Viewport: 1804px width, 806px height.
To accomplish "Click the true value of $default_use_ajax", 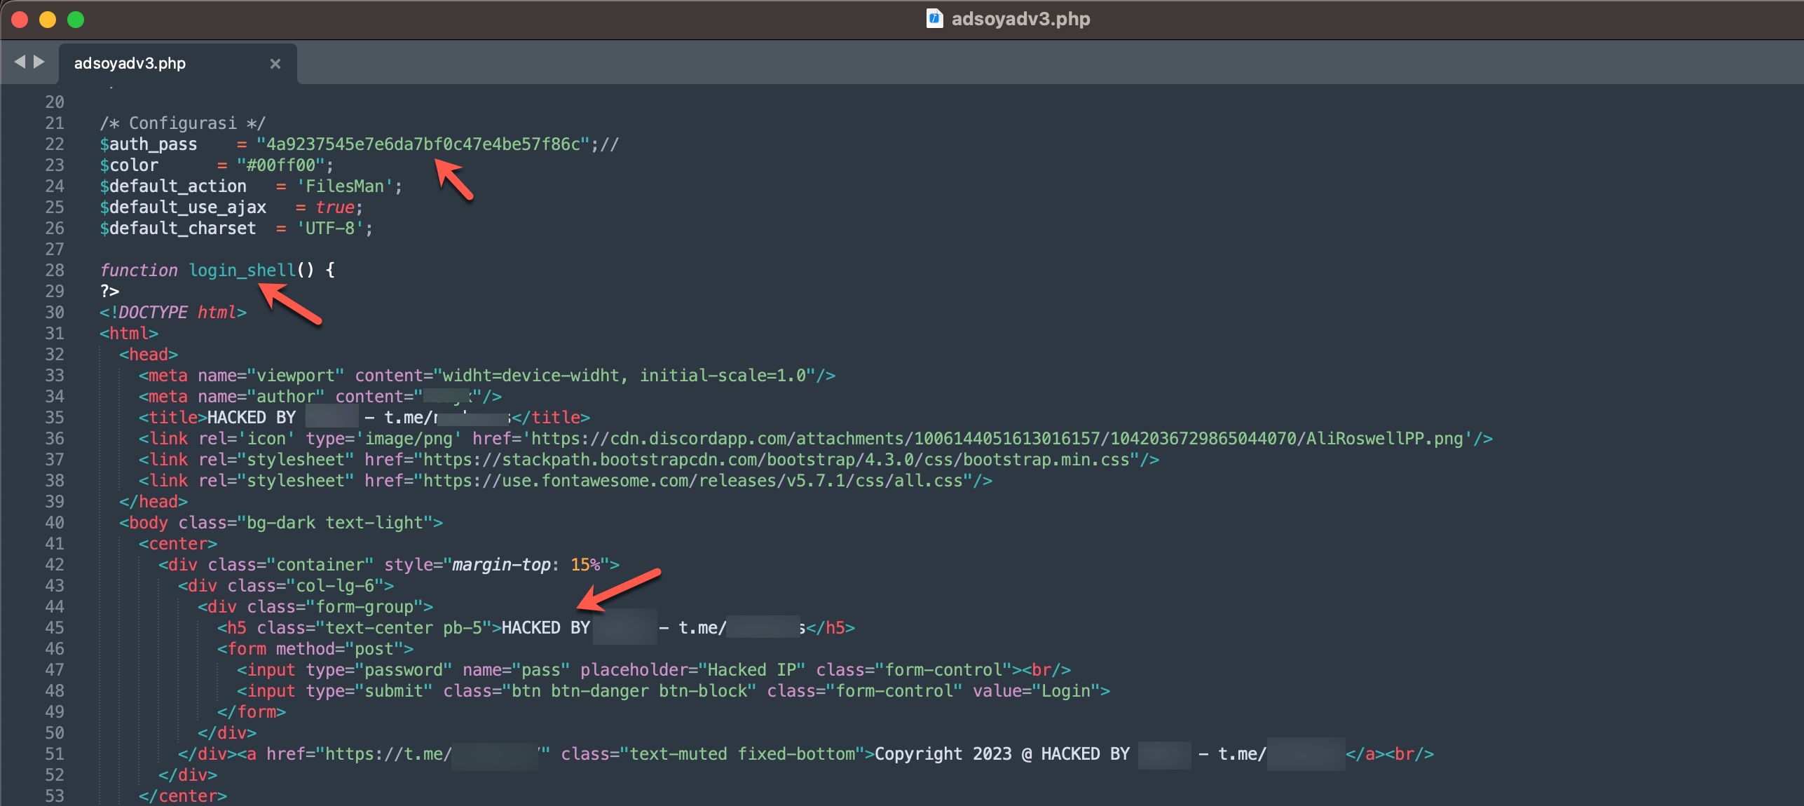I will [x=335, y=207].
